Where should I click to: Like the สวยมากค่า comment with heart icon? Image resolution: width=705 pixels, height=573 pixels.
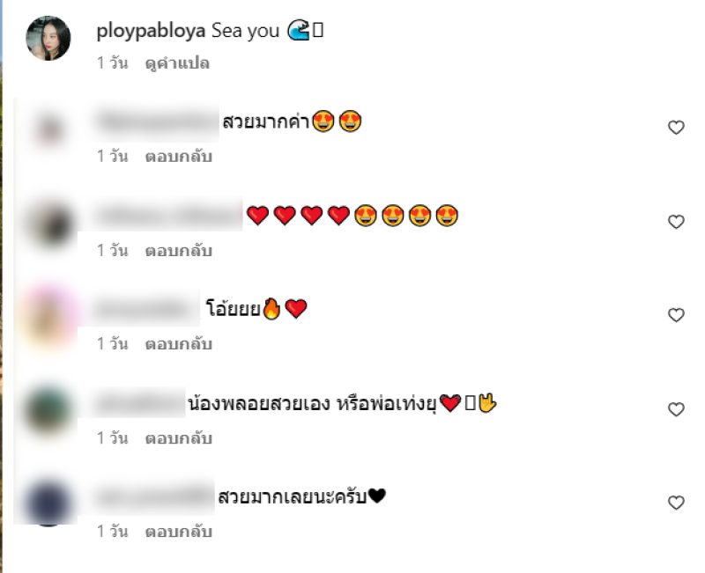click(676, 128)
